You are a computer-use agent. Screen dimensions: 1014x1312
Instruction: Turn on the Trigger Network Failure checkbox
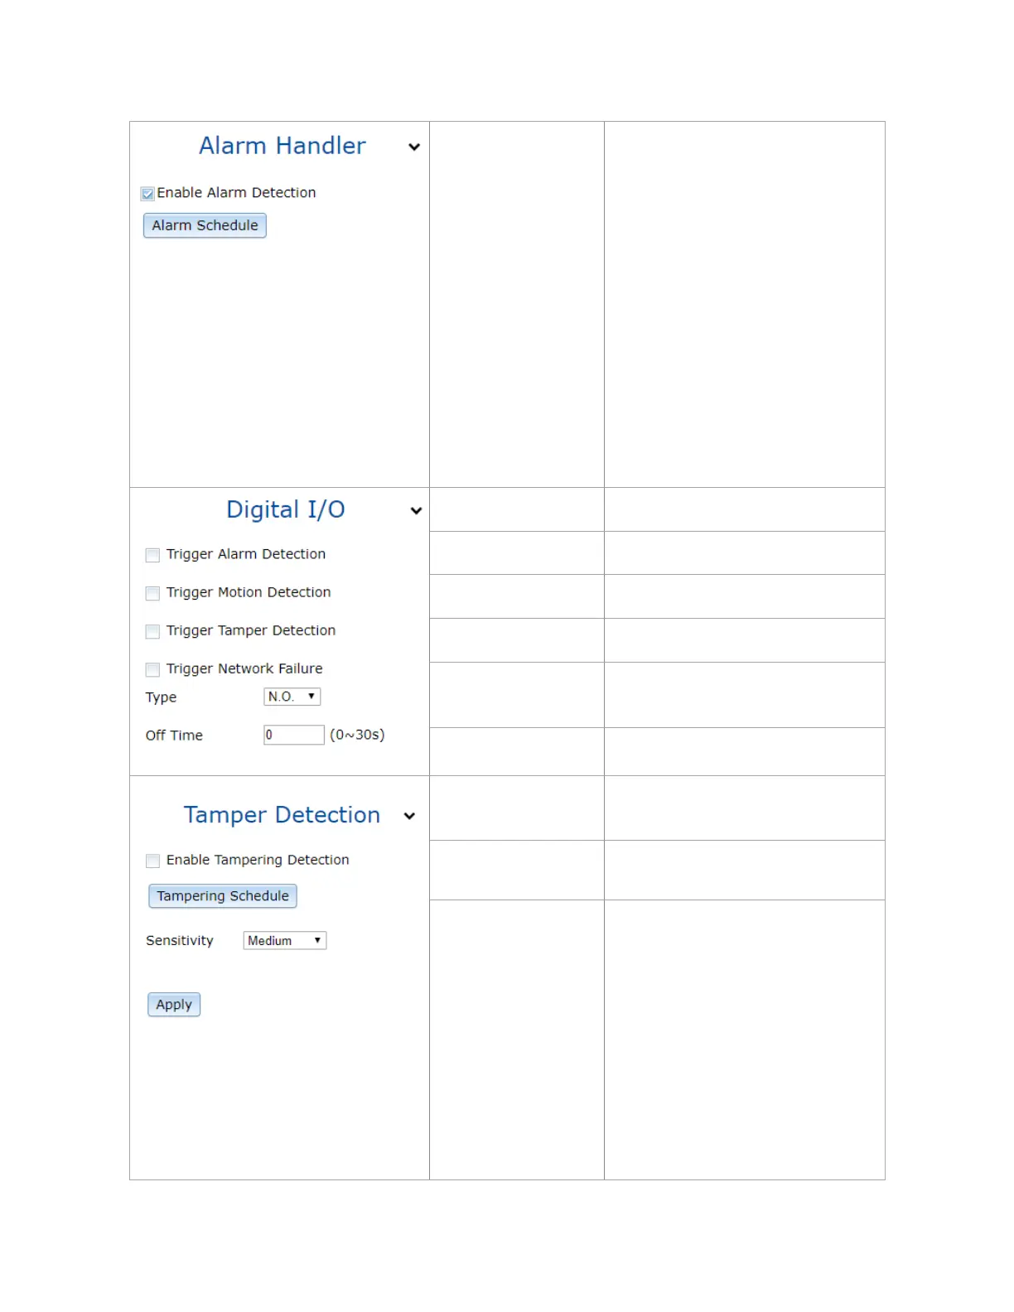click(x=152, y=669)
